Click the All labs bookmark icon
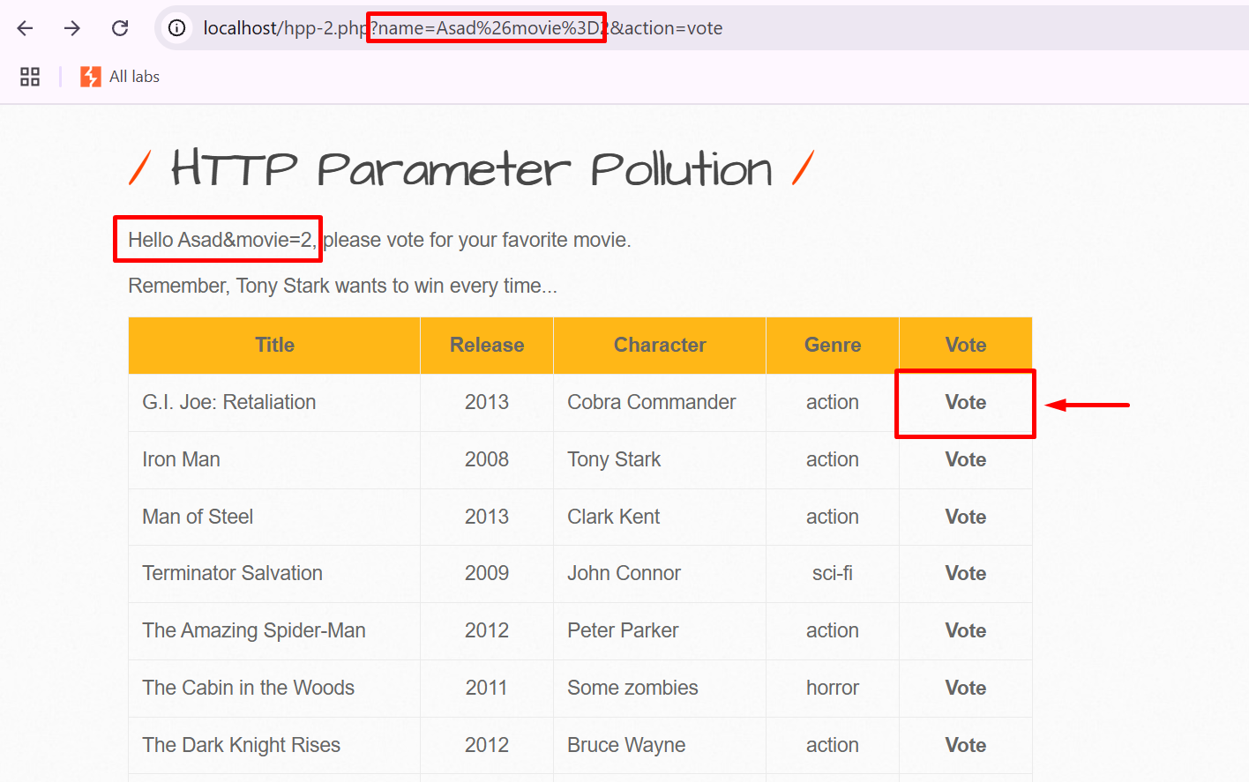 [x=91, y=77]
